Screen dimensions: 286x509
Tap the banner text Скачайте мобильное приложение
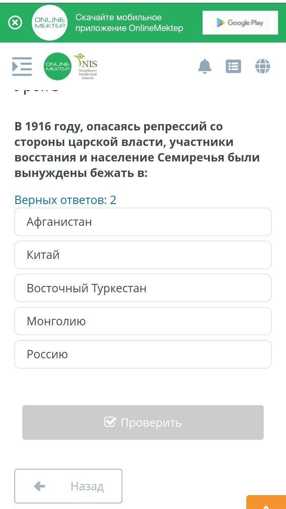(129, 23)
